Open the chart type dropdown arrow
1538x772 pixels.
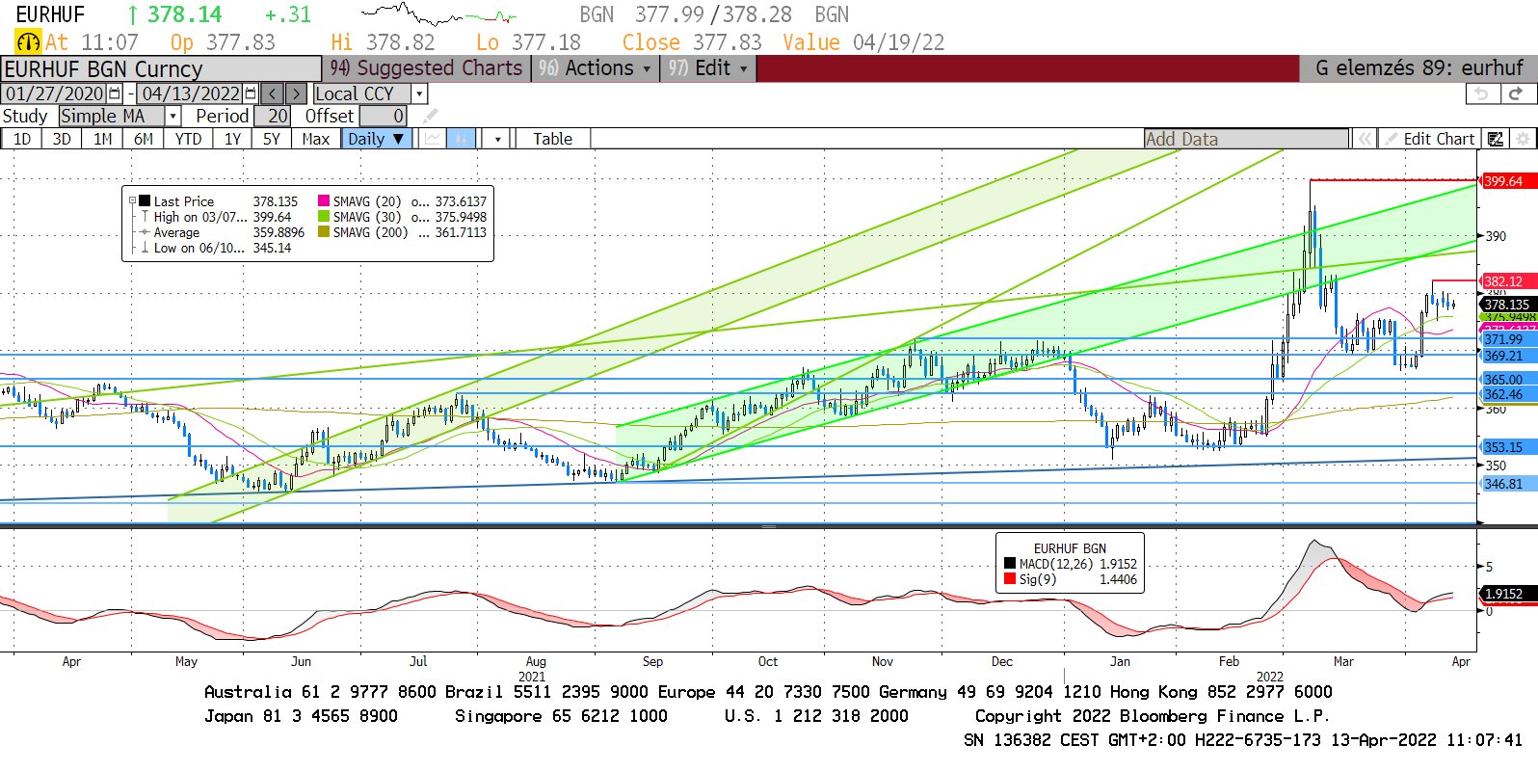(496, 139)
